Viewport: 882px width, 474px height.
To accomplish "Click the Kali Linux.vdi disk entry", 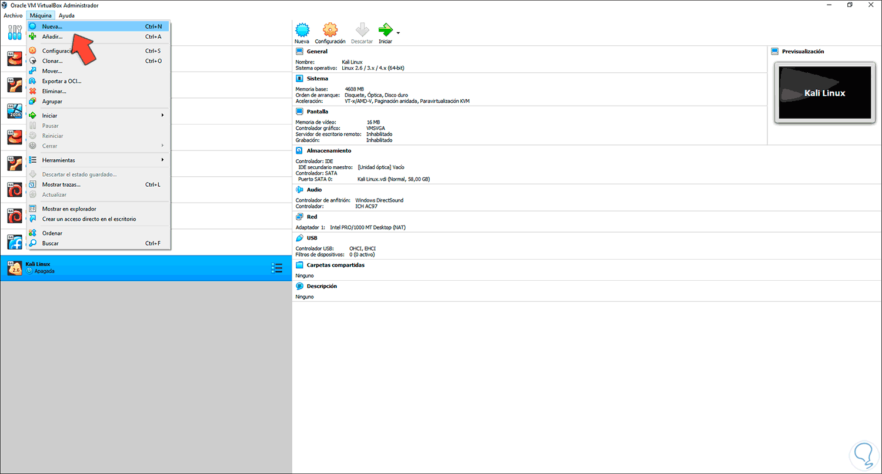I will pyautogui.click(x=393, y=179).
